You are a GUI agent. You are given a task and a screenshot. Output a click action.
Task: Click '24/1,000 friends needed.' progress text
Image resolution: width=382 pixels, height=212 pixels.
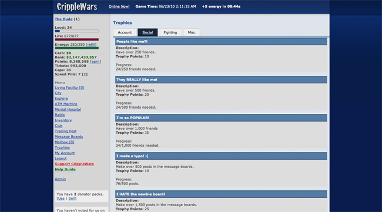(138, 146)
